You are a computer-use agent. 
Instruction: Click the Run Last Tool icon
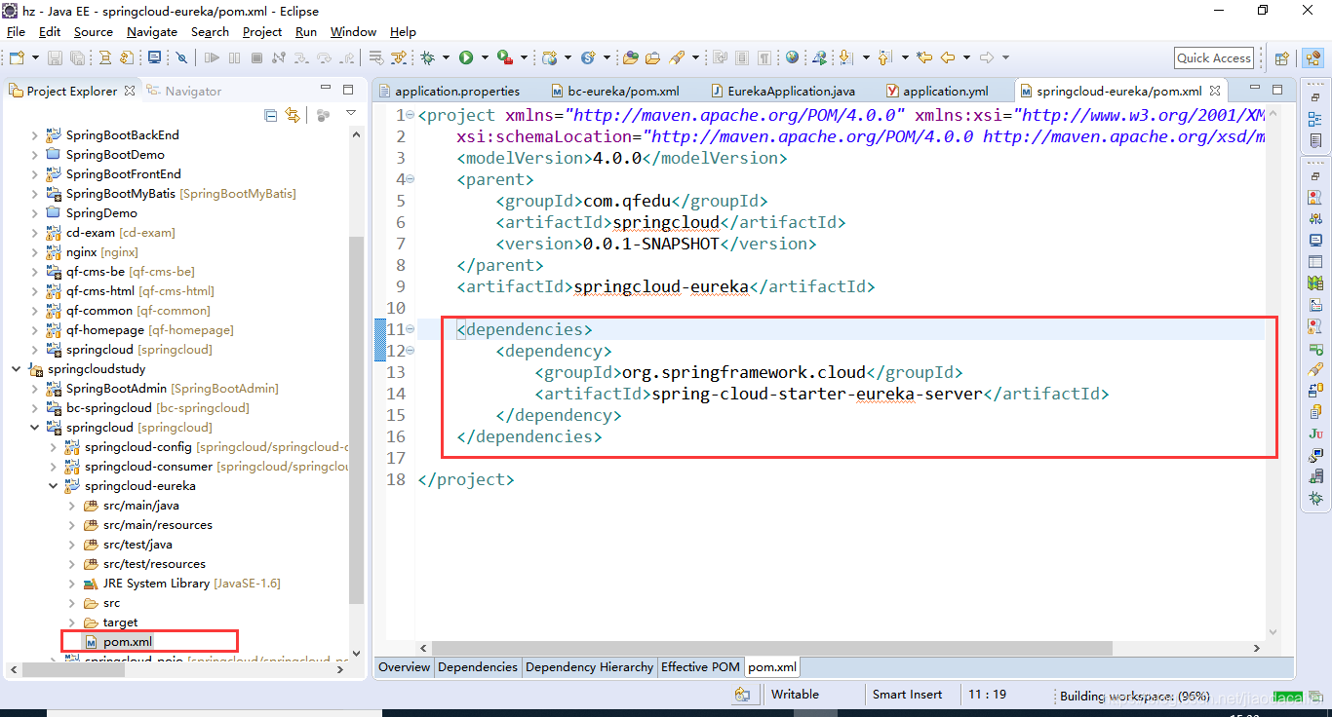[x=504, y=57]
